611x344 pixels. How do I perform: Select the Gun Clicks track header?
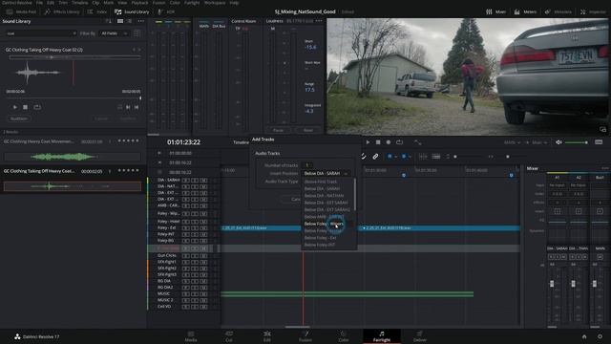tap(167, 255)
